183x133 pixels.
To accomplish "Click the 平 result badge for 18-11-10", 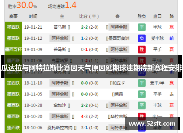I will [x=142, y=83].
